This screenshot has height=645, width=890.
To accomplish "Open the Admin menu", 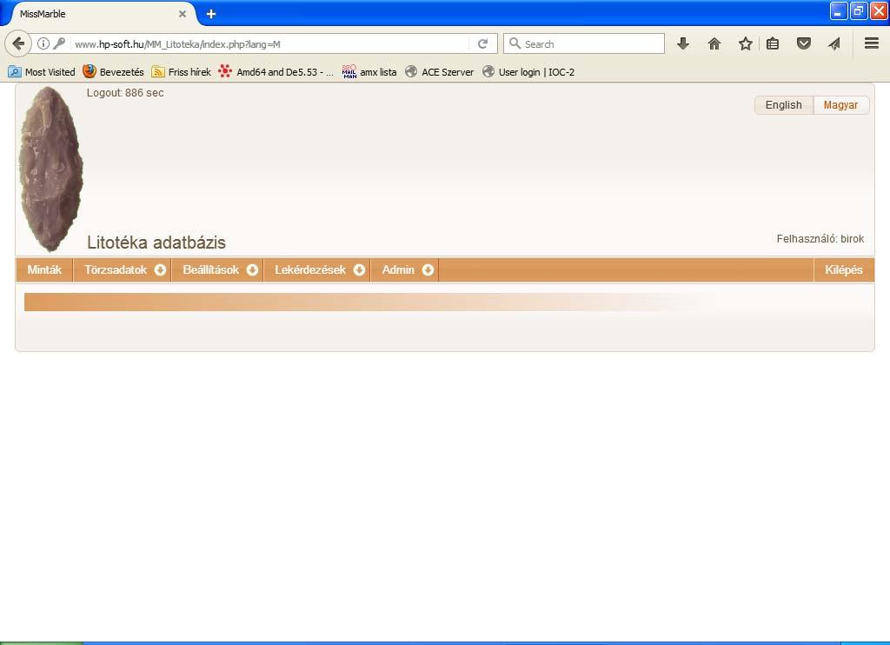I will 398,269.
